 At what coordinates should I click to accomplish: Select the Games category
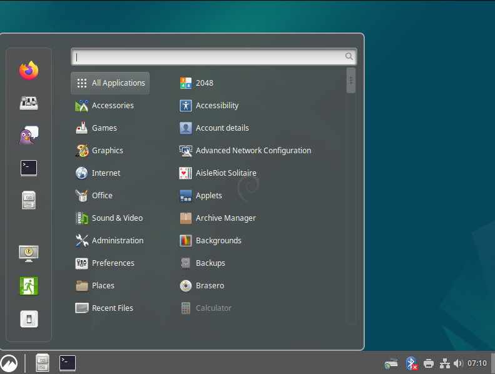[96, 128]
